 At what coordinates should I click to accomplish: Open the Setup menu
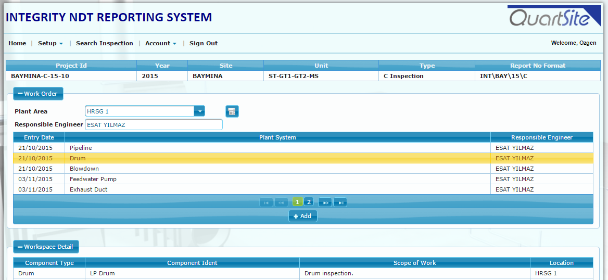click(50, 43)
